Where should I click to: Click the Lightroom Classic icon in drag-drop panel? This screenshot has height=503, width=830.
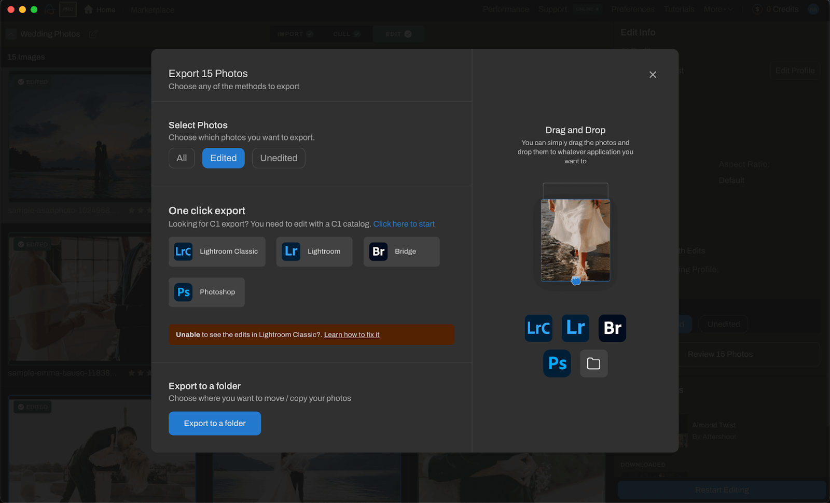pos(538,328)
